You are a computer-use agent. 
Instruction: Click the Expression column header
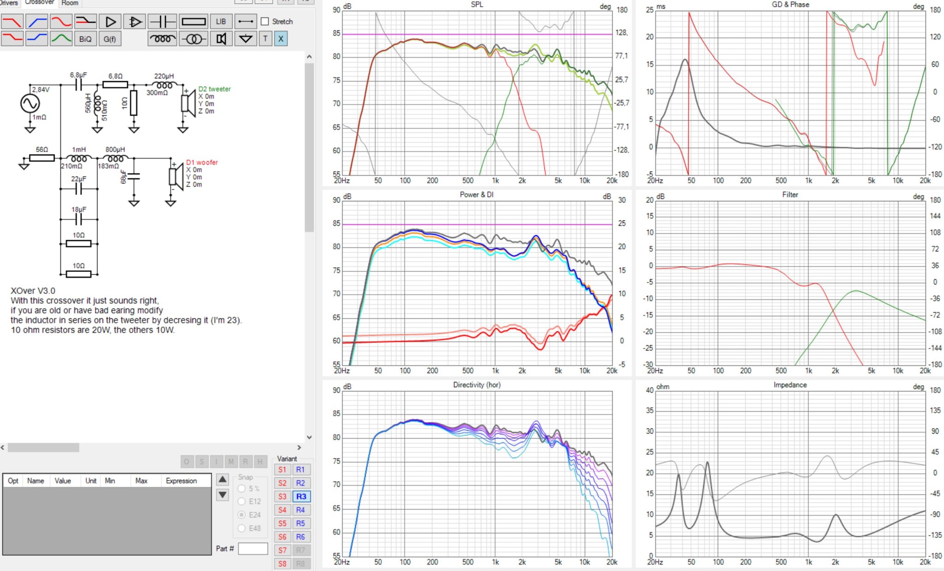click(x=181, y=481)
